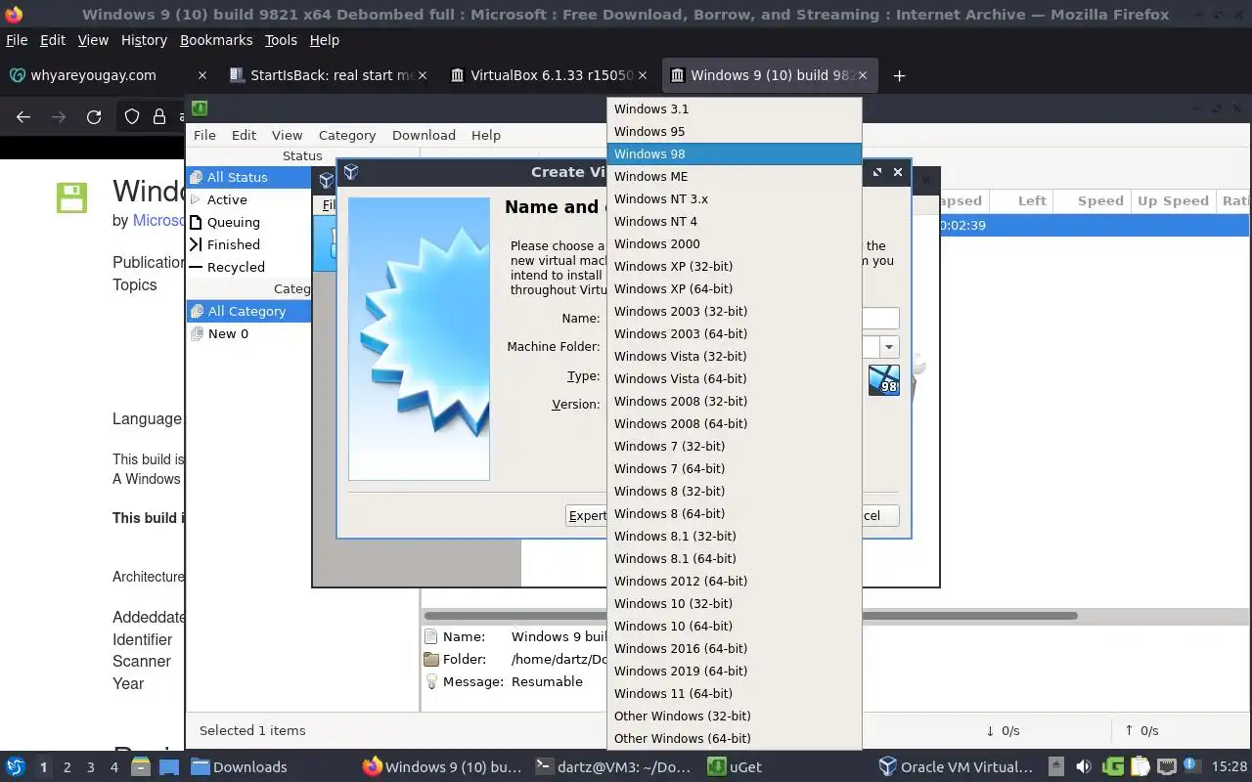Switch to Firefox taskbar entry
This screenshot has height=782, width=1252.
(442, 766)
